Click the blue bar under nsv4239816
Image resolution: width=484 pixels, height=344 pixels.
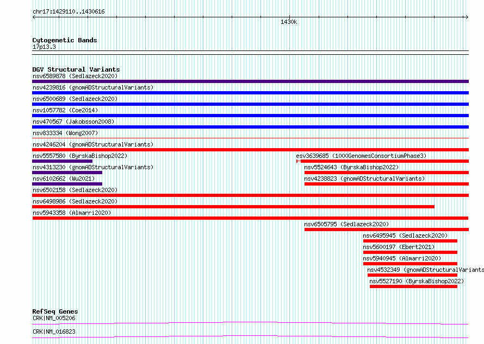click(x=250, y=93)
